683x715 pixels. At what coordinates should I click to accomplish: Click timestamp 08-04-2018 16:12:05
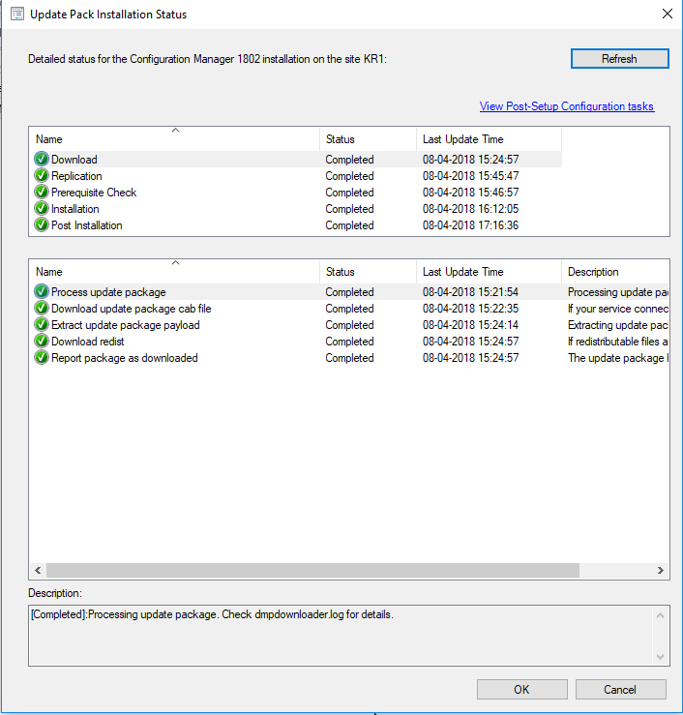[470, 209]
